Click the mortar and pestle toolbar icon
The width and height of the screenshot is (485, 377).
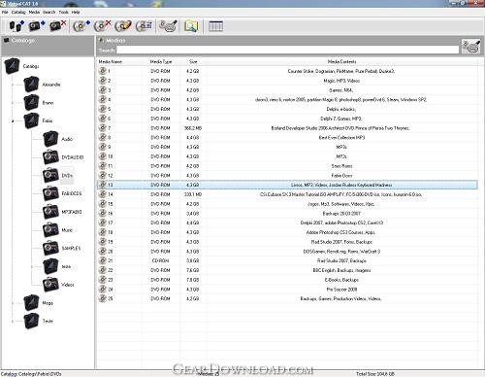[168, 26]
